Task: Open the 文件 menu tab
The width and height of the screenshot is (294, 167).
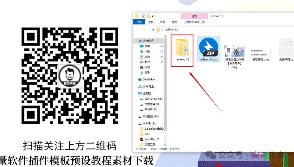Action: pos(139,22)
